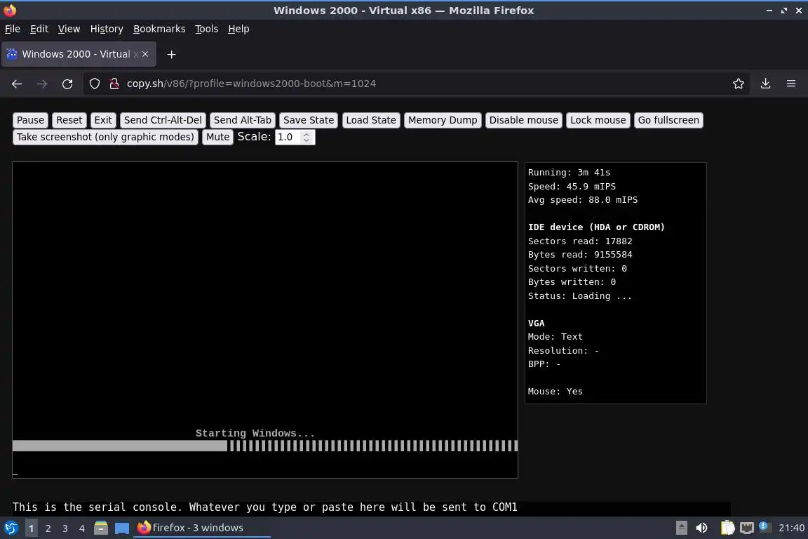Bookmark this page with the star icon
The image size is (808, 539).
point(738,84)
